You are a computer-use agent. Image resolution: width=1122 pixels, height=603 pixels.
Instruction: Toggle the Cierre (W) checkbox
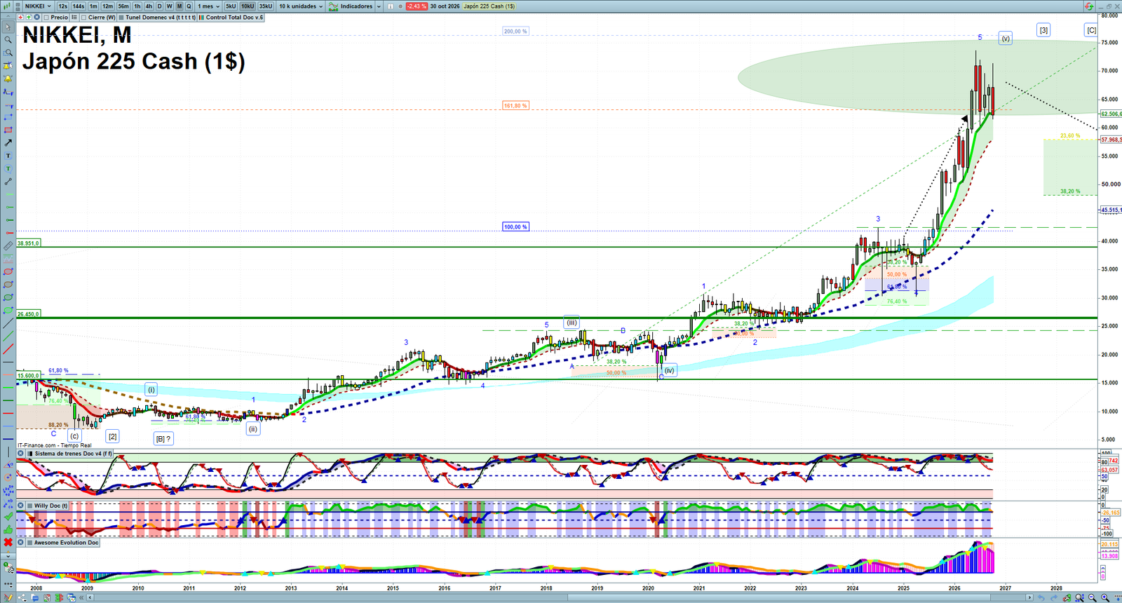click(x=83, y=18)
